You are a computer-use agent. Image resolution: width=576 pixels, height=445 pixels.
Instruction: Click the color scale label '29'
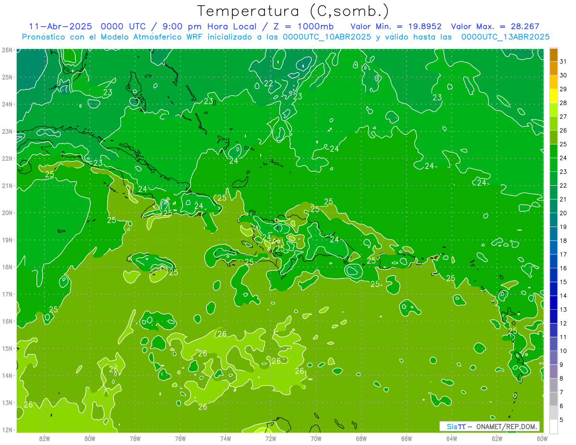click(x=564, y=89)
